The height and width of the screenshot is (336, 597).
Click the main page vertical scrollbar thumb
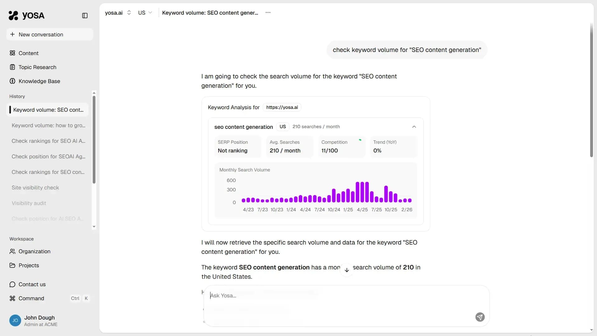[591, 90]
